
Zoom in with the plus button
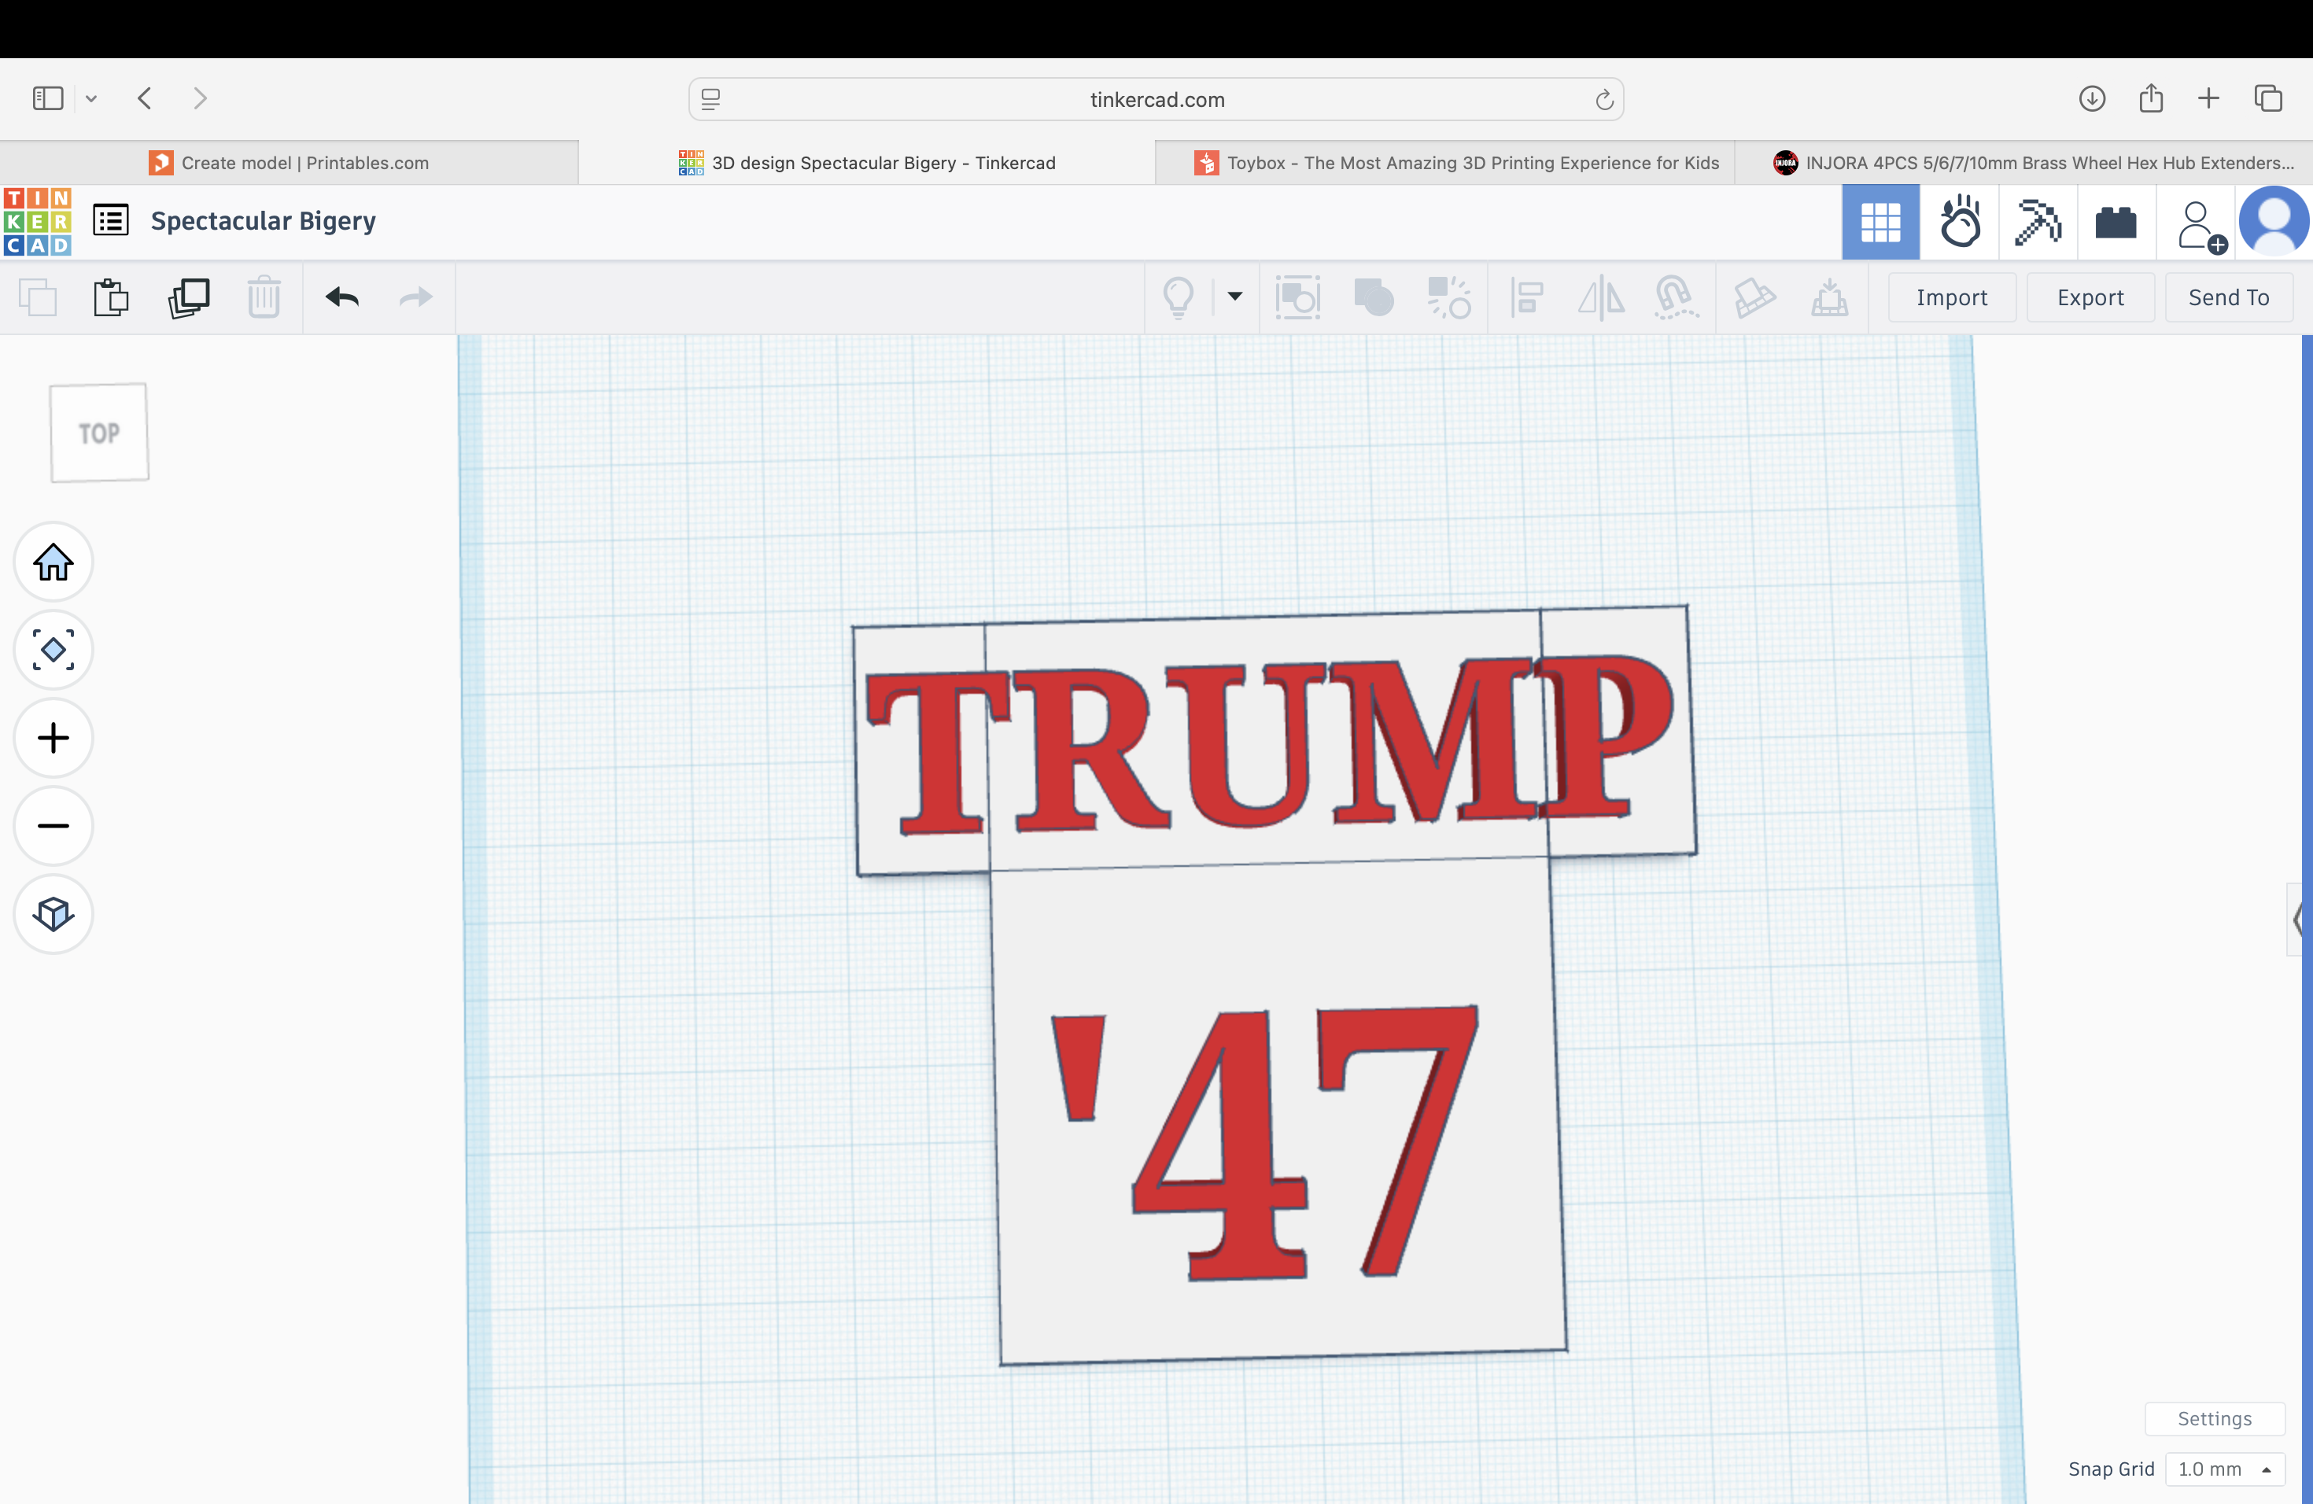click(53, 737)
